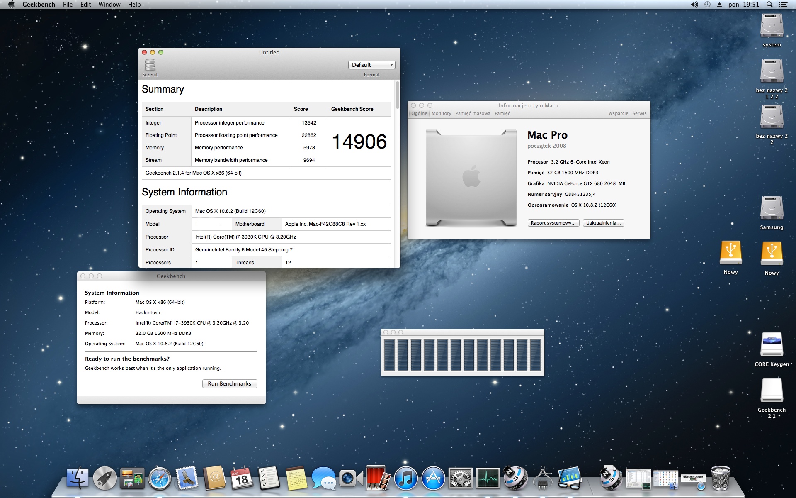Open the Window menu
This screenshot has width=796, height=498.
(x=109, y=5)
